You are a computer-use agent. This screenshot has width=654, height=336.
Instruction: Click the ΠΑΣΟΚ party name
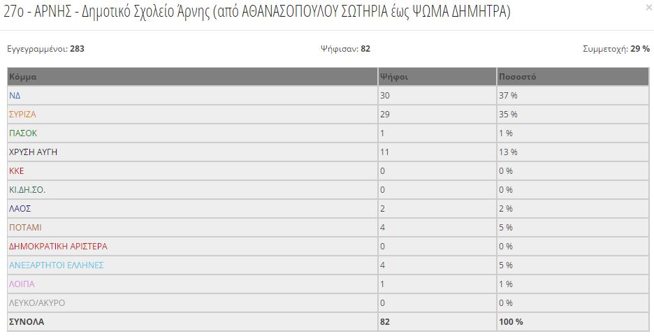(x=23, y=133)
